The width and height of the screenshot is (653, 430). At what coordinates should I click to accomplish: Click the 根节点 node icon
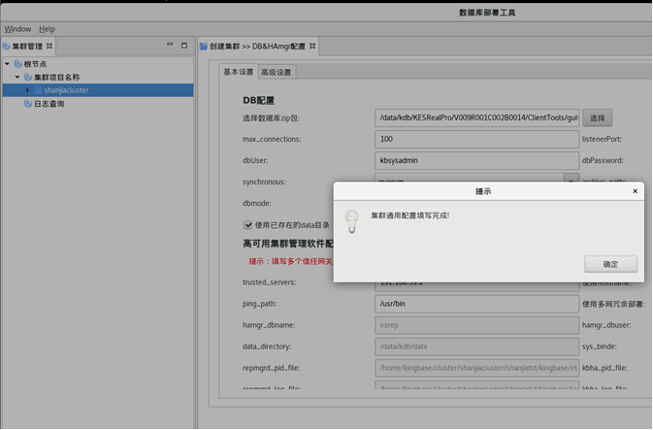(17, 64)
